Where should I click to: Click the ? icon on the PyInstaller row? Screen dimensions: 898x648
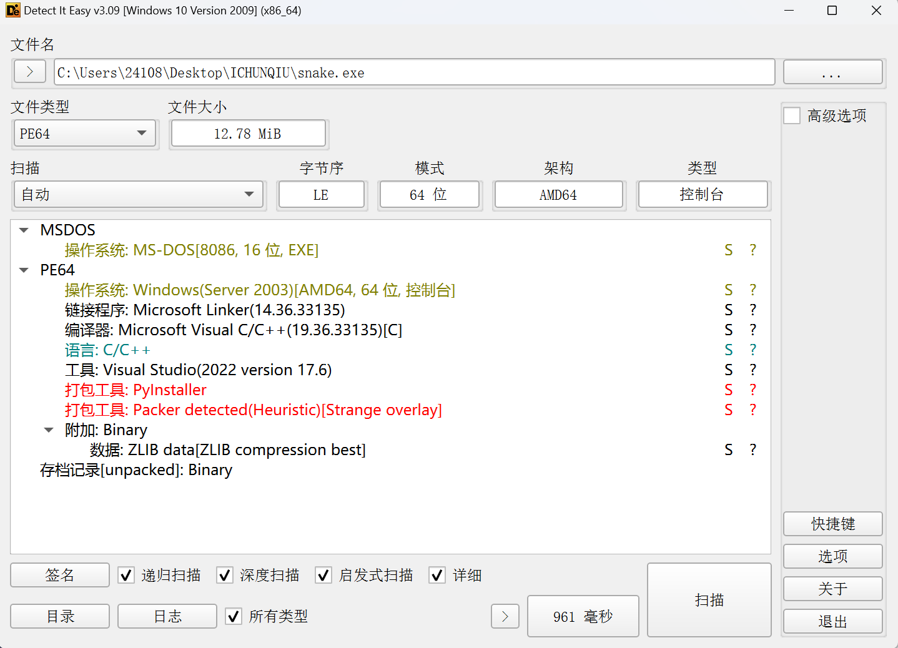click(752, 390)
